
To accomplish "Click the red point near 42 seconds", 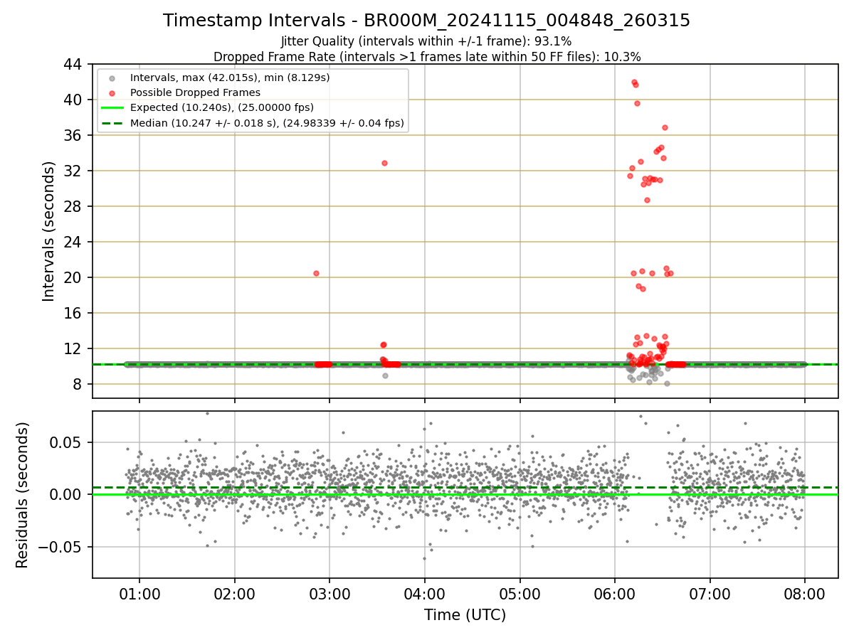I will [634, 82].
